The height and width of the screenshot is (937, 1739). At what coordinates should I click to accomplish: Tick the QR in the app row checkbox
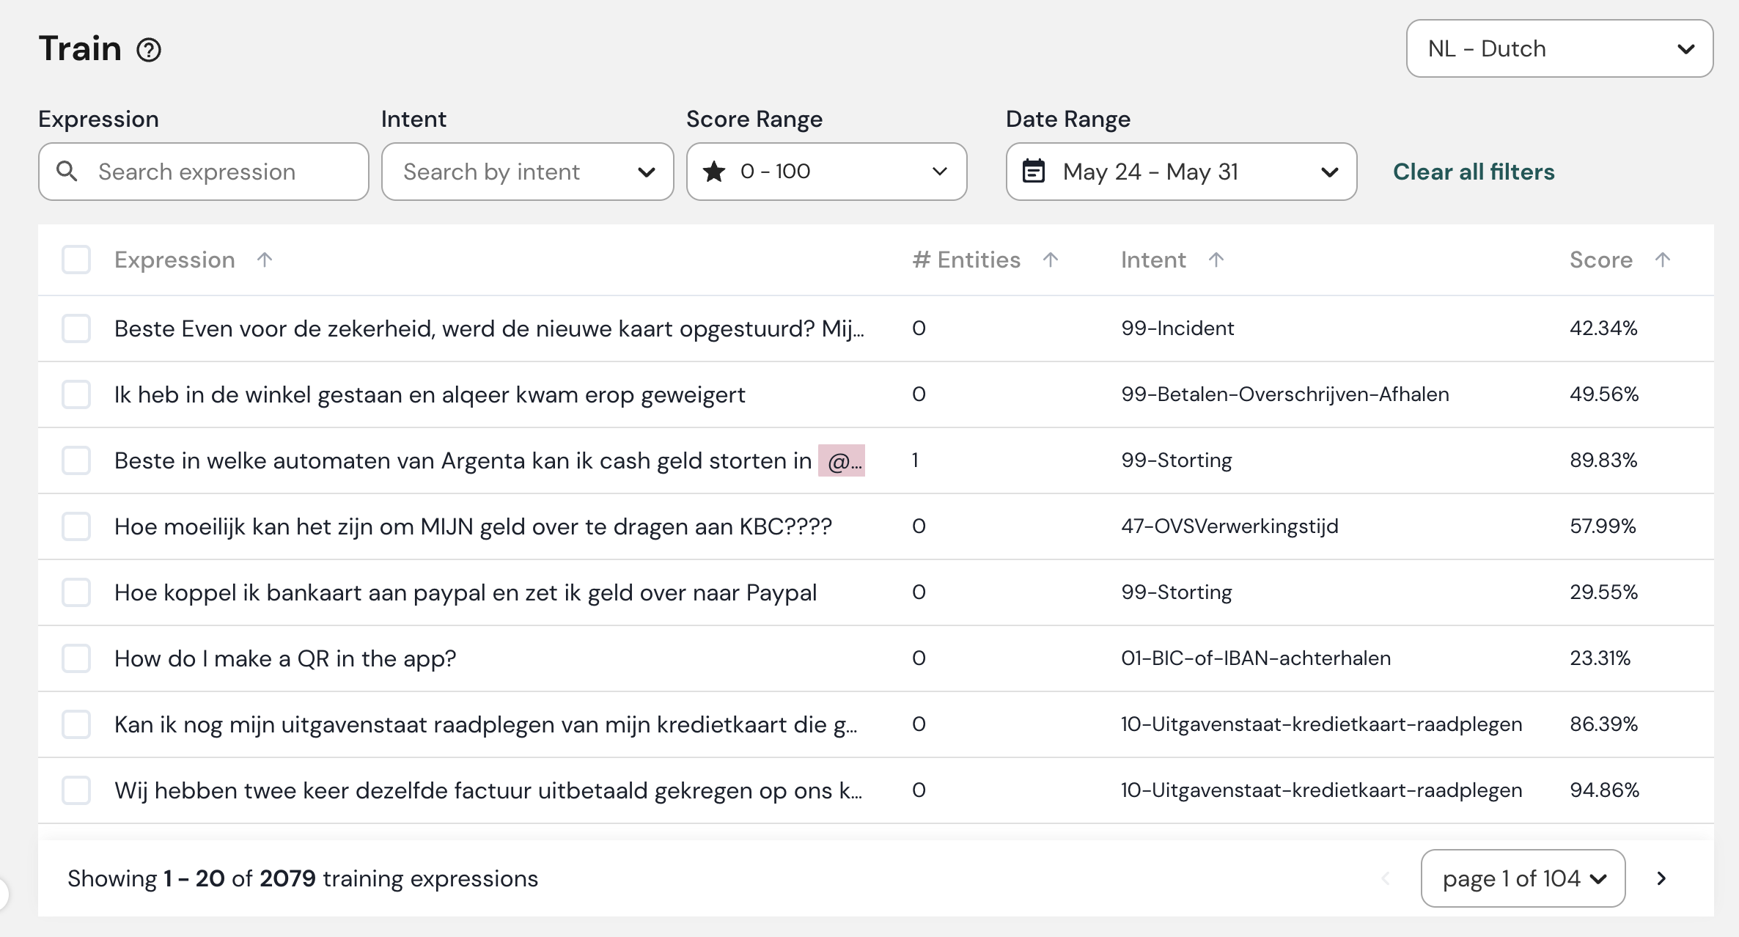(x=76, y=658)
